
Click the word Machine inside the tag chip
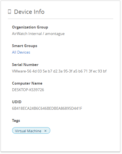click(34, 131)
